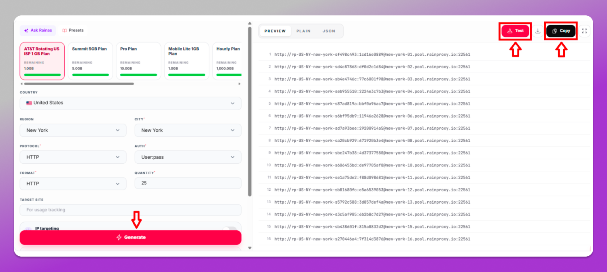Click the settings panel scroll-up arrow
This screenshot has width=607, height=272.
point(250,23)
